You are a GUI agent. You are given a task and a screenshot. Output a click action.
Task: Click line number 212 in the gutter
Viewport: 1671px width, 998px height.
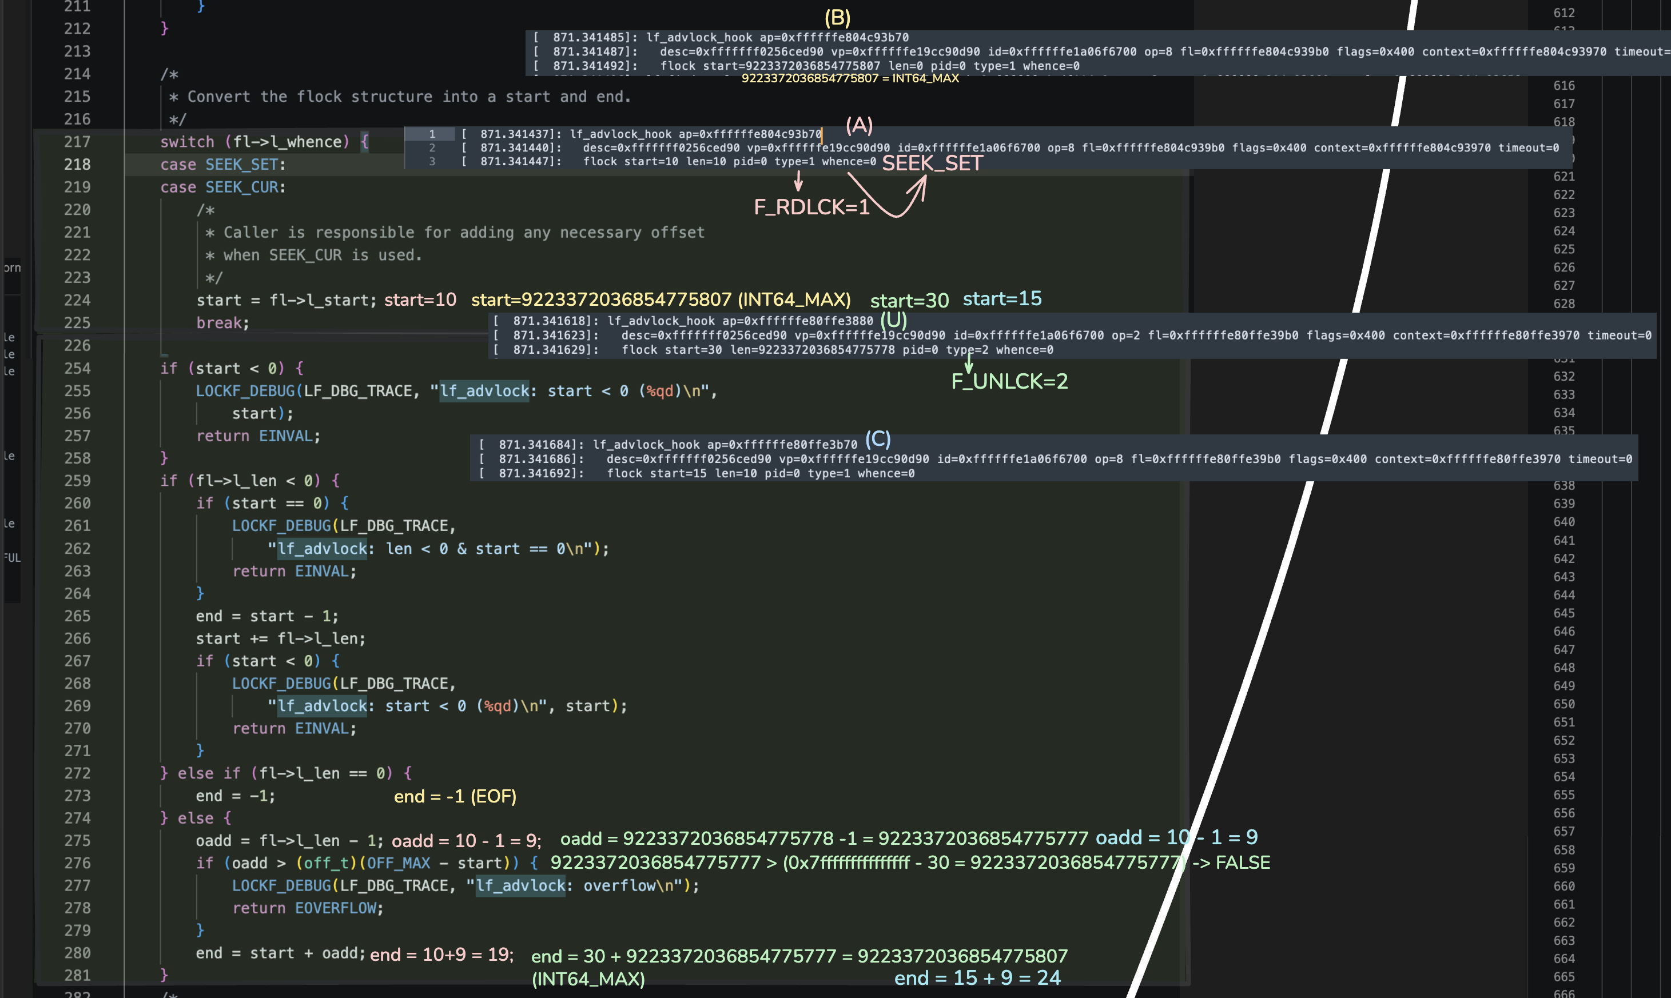pos(77,28)
